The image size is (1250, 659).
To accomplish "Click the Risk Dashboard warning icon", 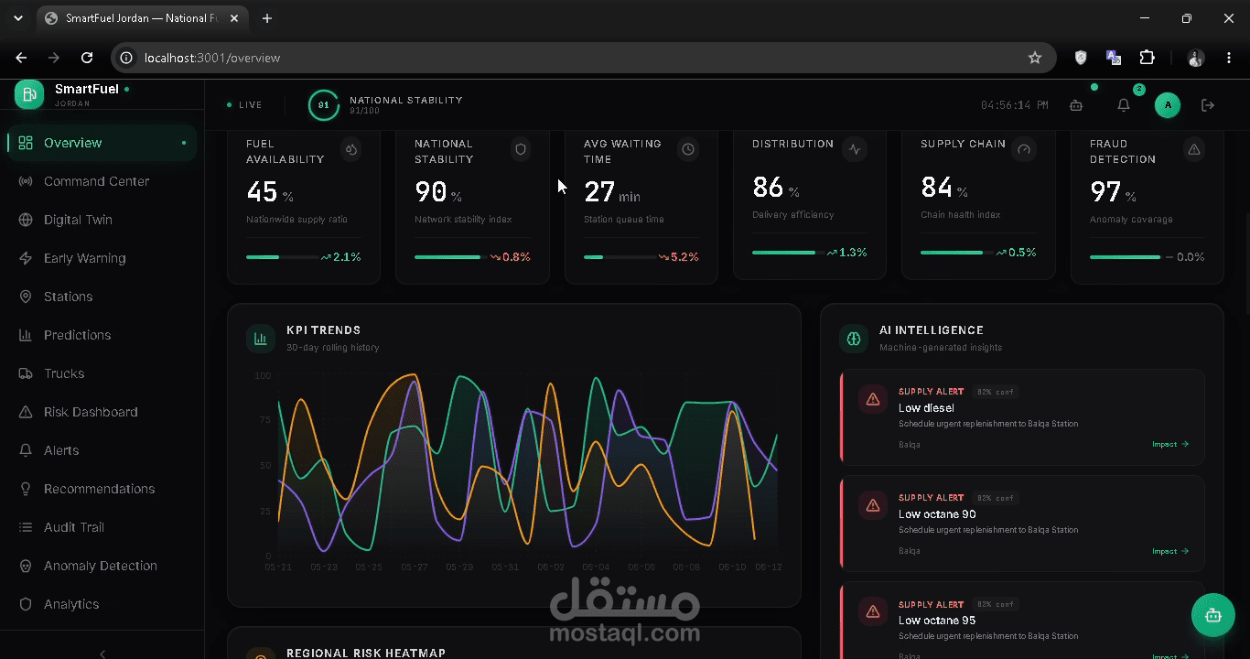I will (26, 412).
